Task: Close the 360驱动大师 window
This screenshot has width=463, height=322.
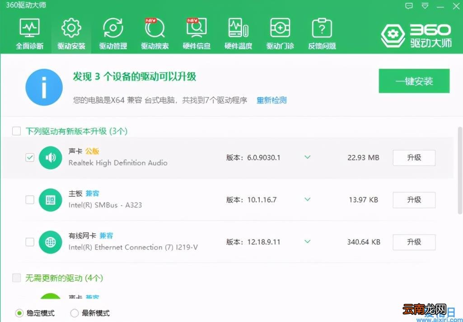Action: tap(456, 6)
